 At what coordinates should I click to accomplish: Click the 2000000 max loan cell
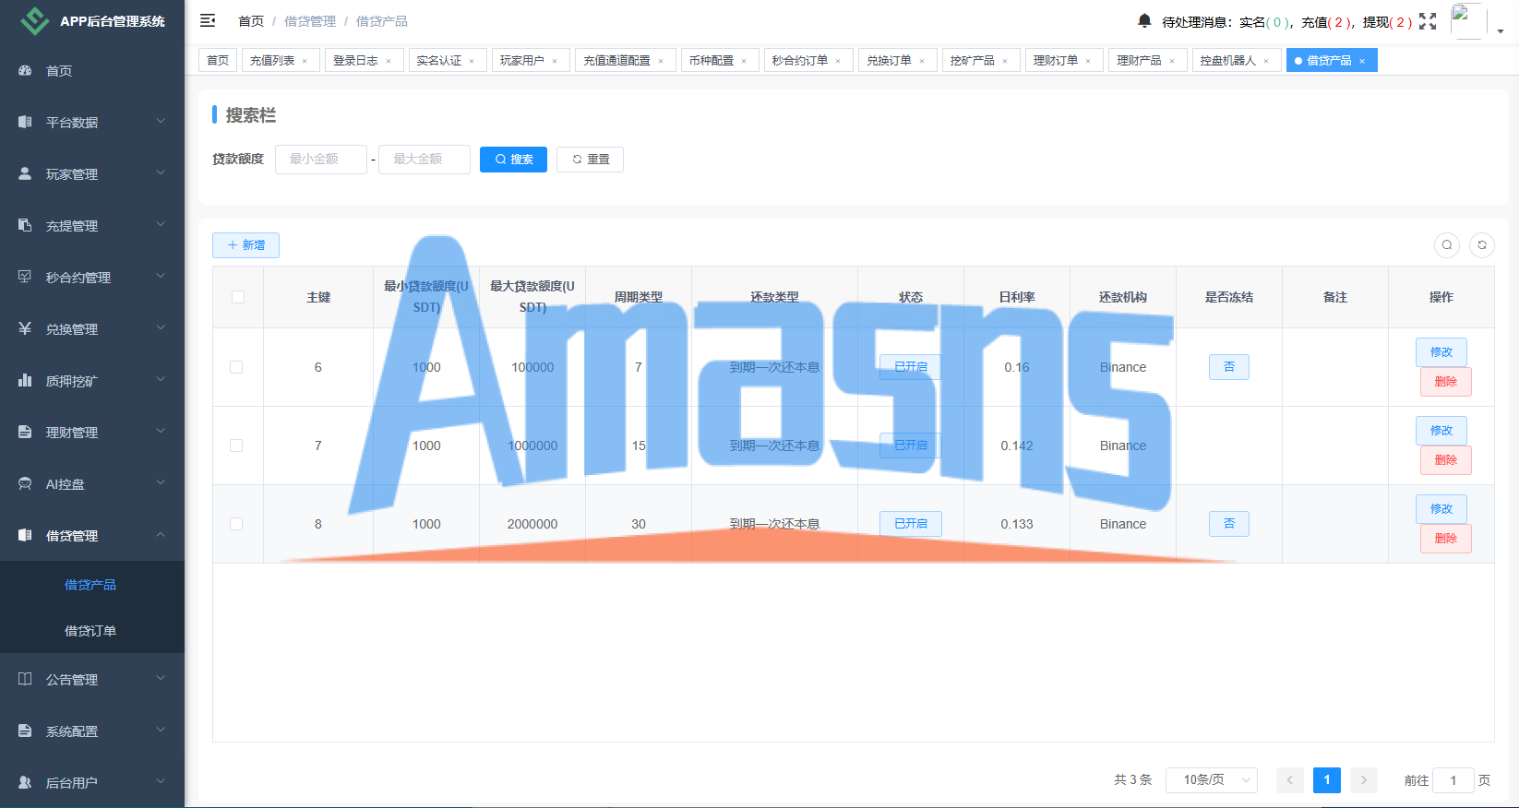click(532, 524)
